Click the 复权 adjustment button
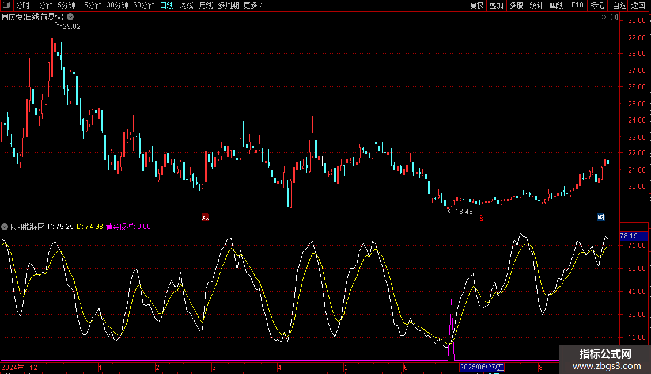This screenshot has height=374, width=651. [x=476, y=5]
